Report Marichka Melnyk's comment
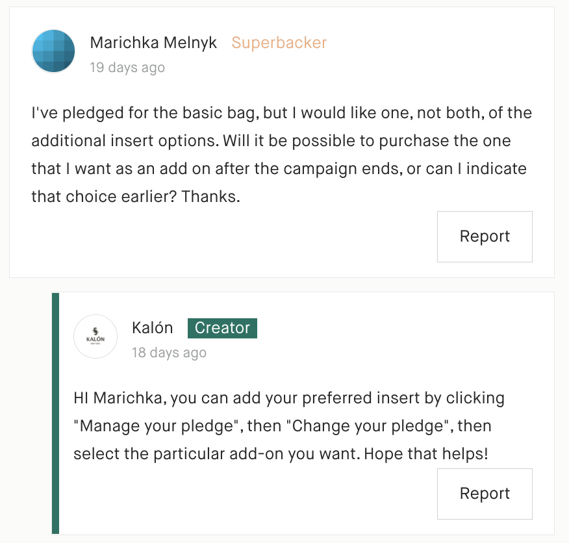Screen dimensions: 569x543 (x=485, y=236)
